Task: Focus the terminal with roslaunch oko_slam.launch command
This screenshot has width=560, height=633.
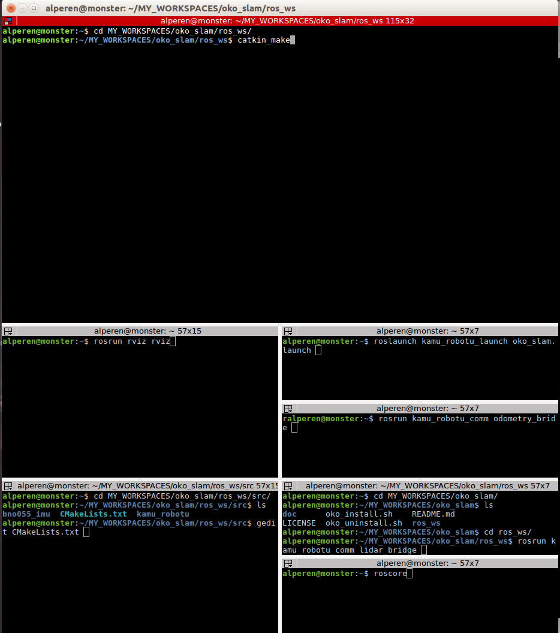Action: [420, 368]
